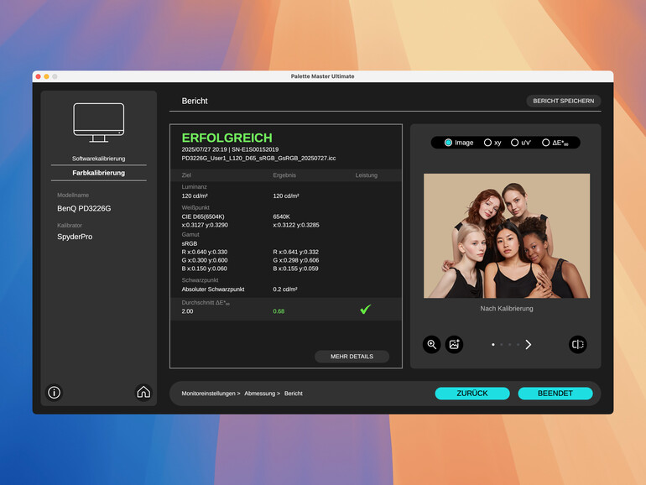Go to Monitoreinstellungen breadcrumb

(x=208, y=394)
